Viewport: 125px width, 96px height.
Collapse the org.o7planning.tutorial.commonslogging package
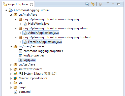tap(16, 20)
